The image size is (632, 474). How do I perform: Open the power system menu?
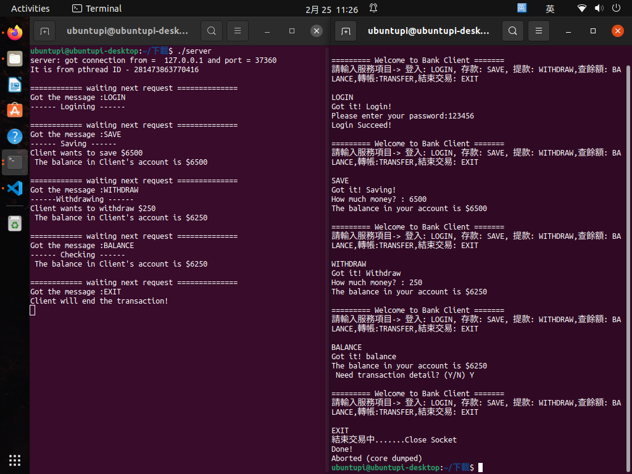point(615,8)
